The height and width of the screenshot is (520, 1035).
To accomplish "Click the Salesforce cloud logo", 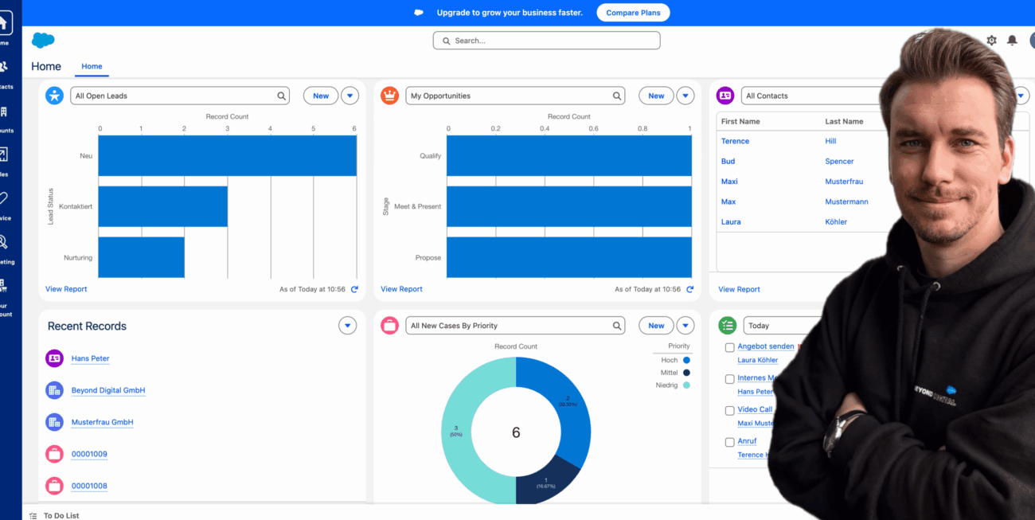I will click(x=43, y=41).
